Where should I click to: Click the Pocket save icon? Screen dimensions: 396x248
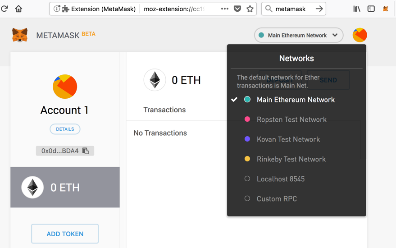coord(237,9)
